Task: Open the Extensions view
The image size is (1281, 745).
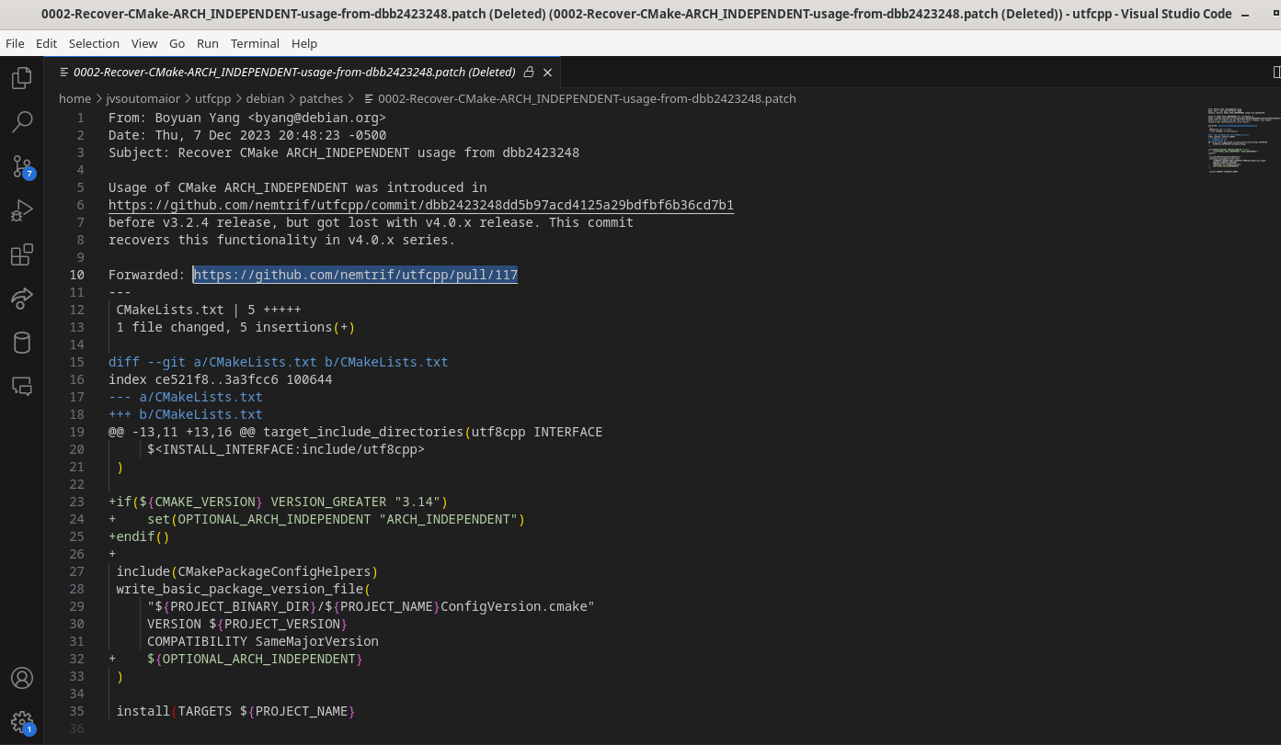Action: tap(22, 254)
